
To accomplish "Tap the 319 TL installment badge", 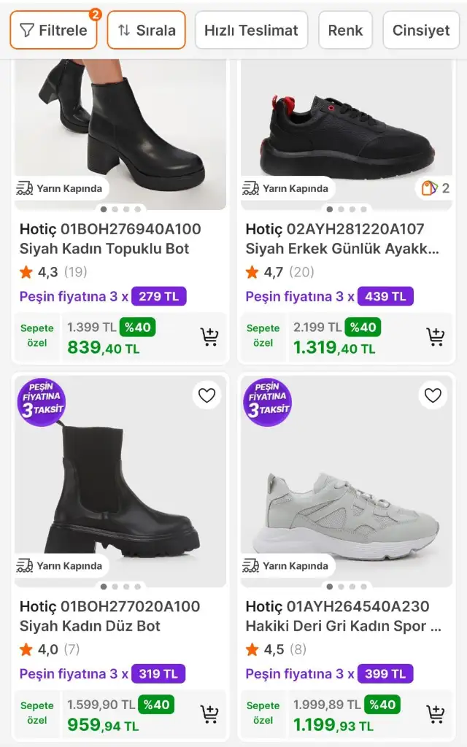I will click(158, 673).
